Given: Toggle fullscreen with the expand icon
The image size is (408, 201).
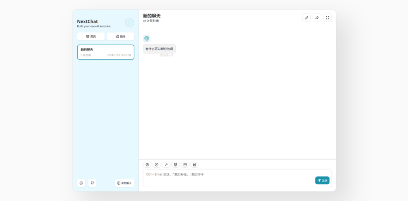Looking at the screenshot, I should point(327,18).
